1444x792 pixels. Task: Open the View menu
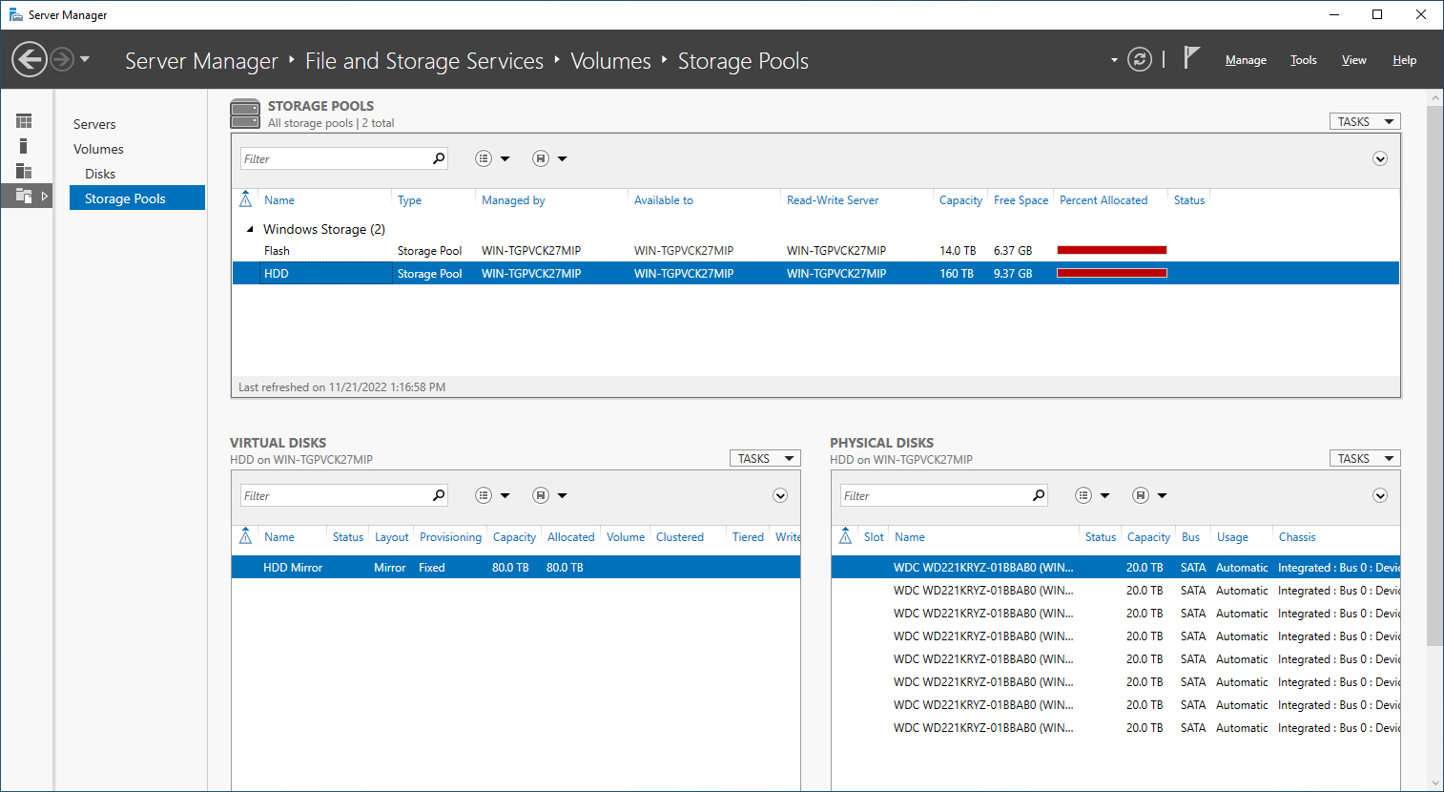click(x=1354, y=60)
